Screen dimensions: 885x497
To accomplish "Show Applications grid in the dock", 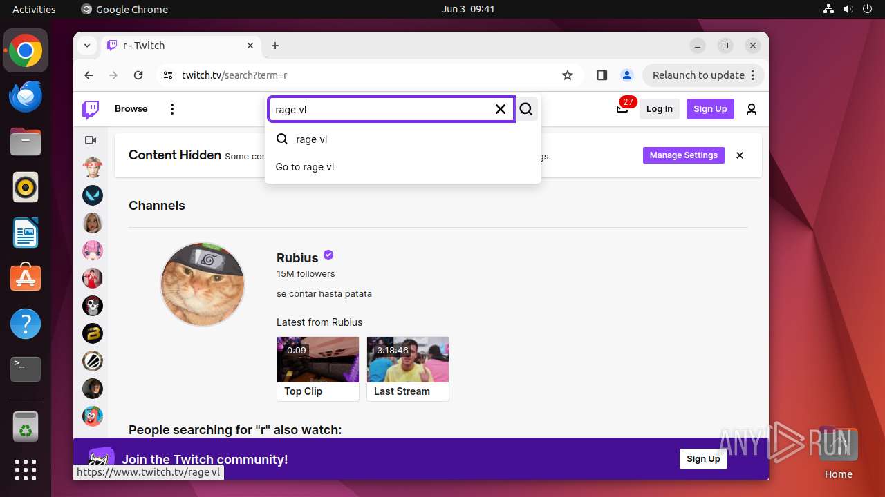I will pos(26,470).
